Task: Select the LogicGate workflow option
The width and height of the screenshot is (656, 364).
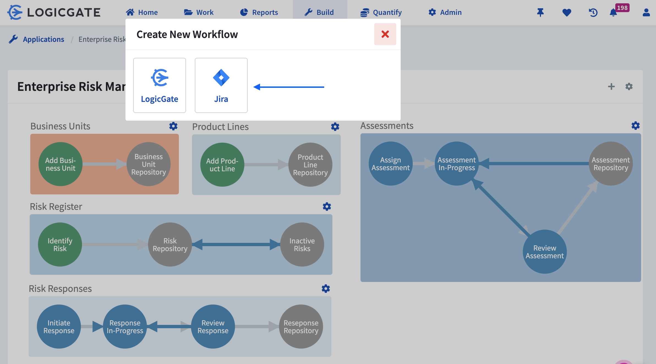Action: [x=159, y=85]
